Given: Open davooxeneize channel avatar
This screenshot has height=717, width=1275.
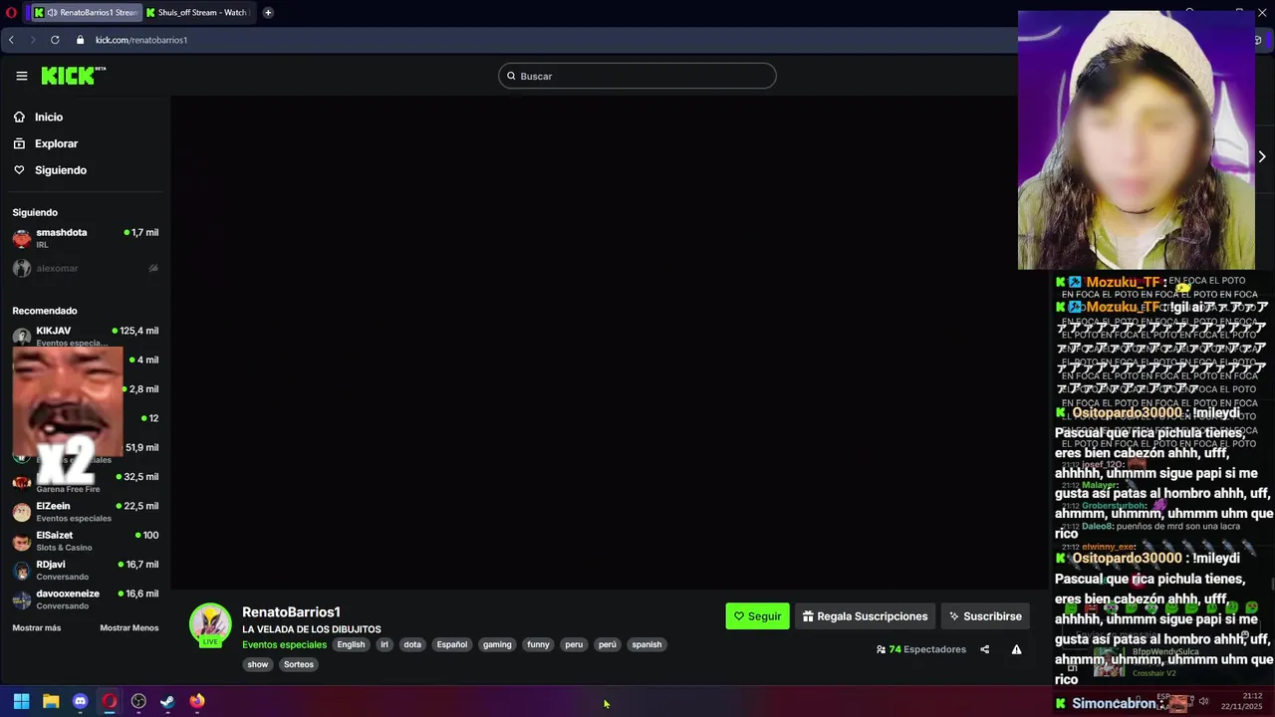Looking at the screenshot, I should (22, 599).
